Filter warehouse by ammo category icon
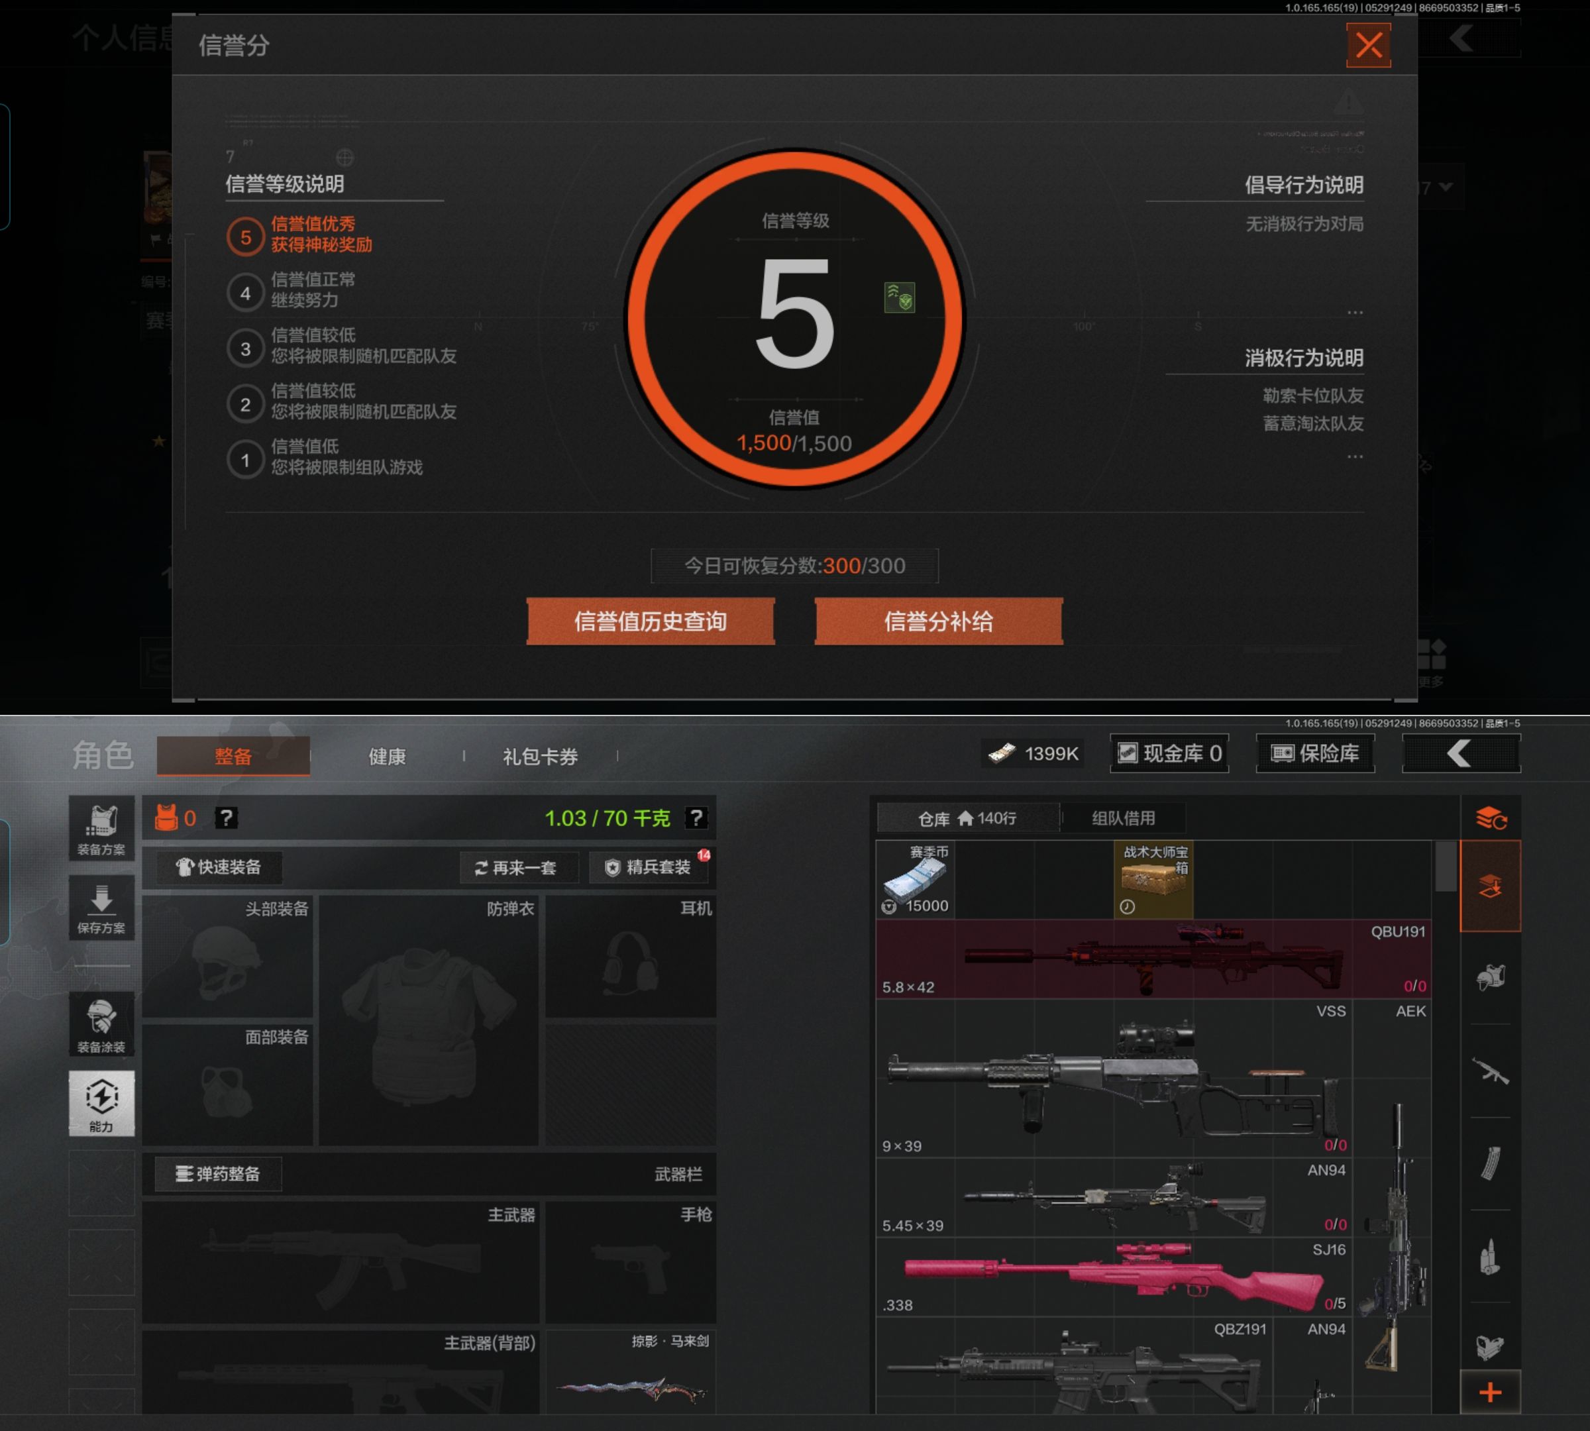Screen dimensions: 1590x1431 1491,1257
